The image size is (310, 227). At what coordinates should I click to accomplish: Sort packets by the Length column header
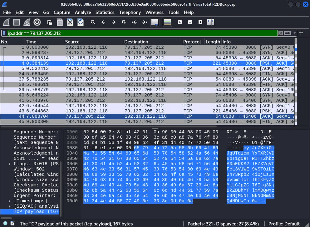click(x=213, y=42)
